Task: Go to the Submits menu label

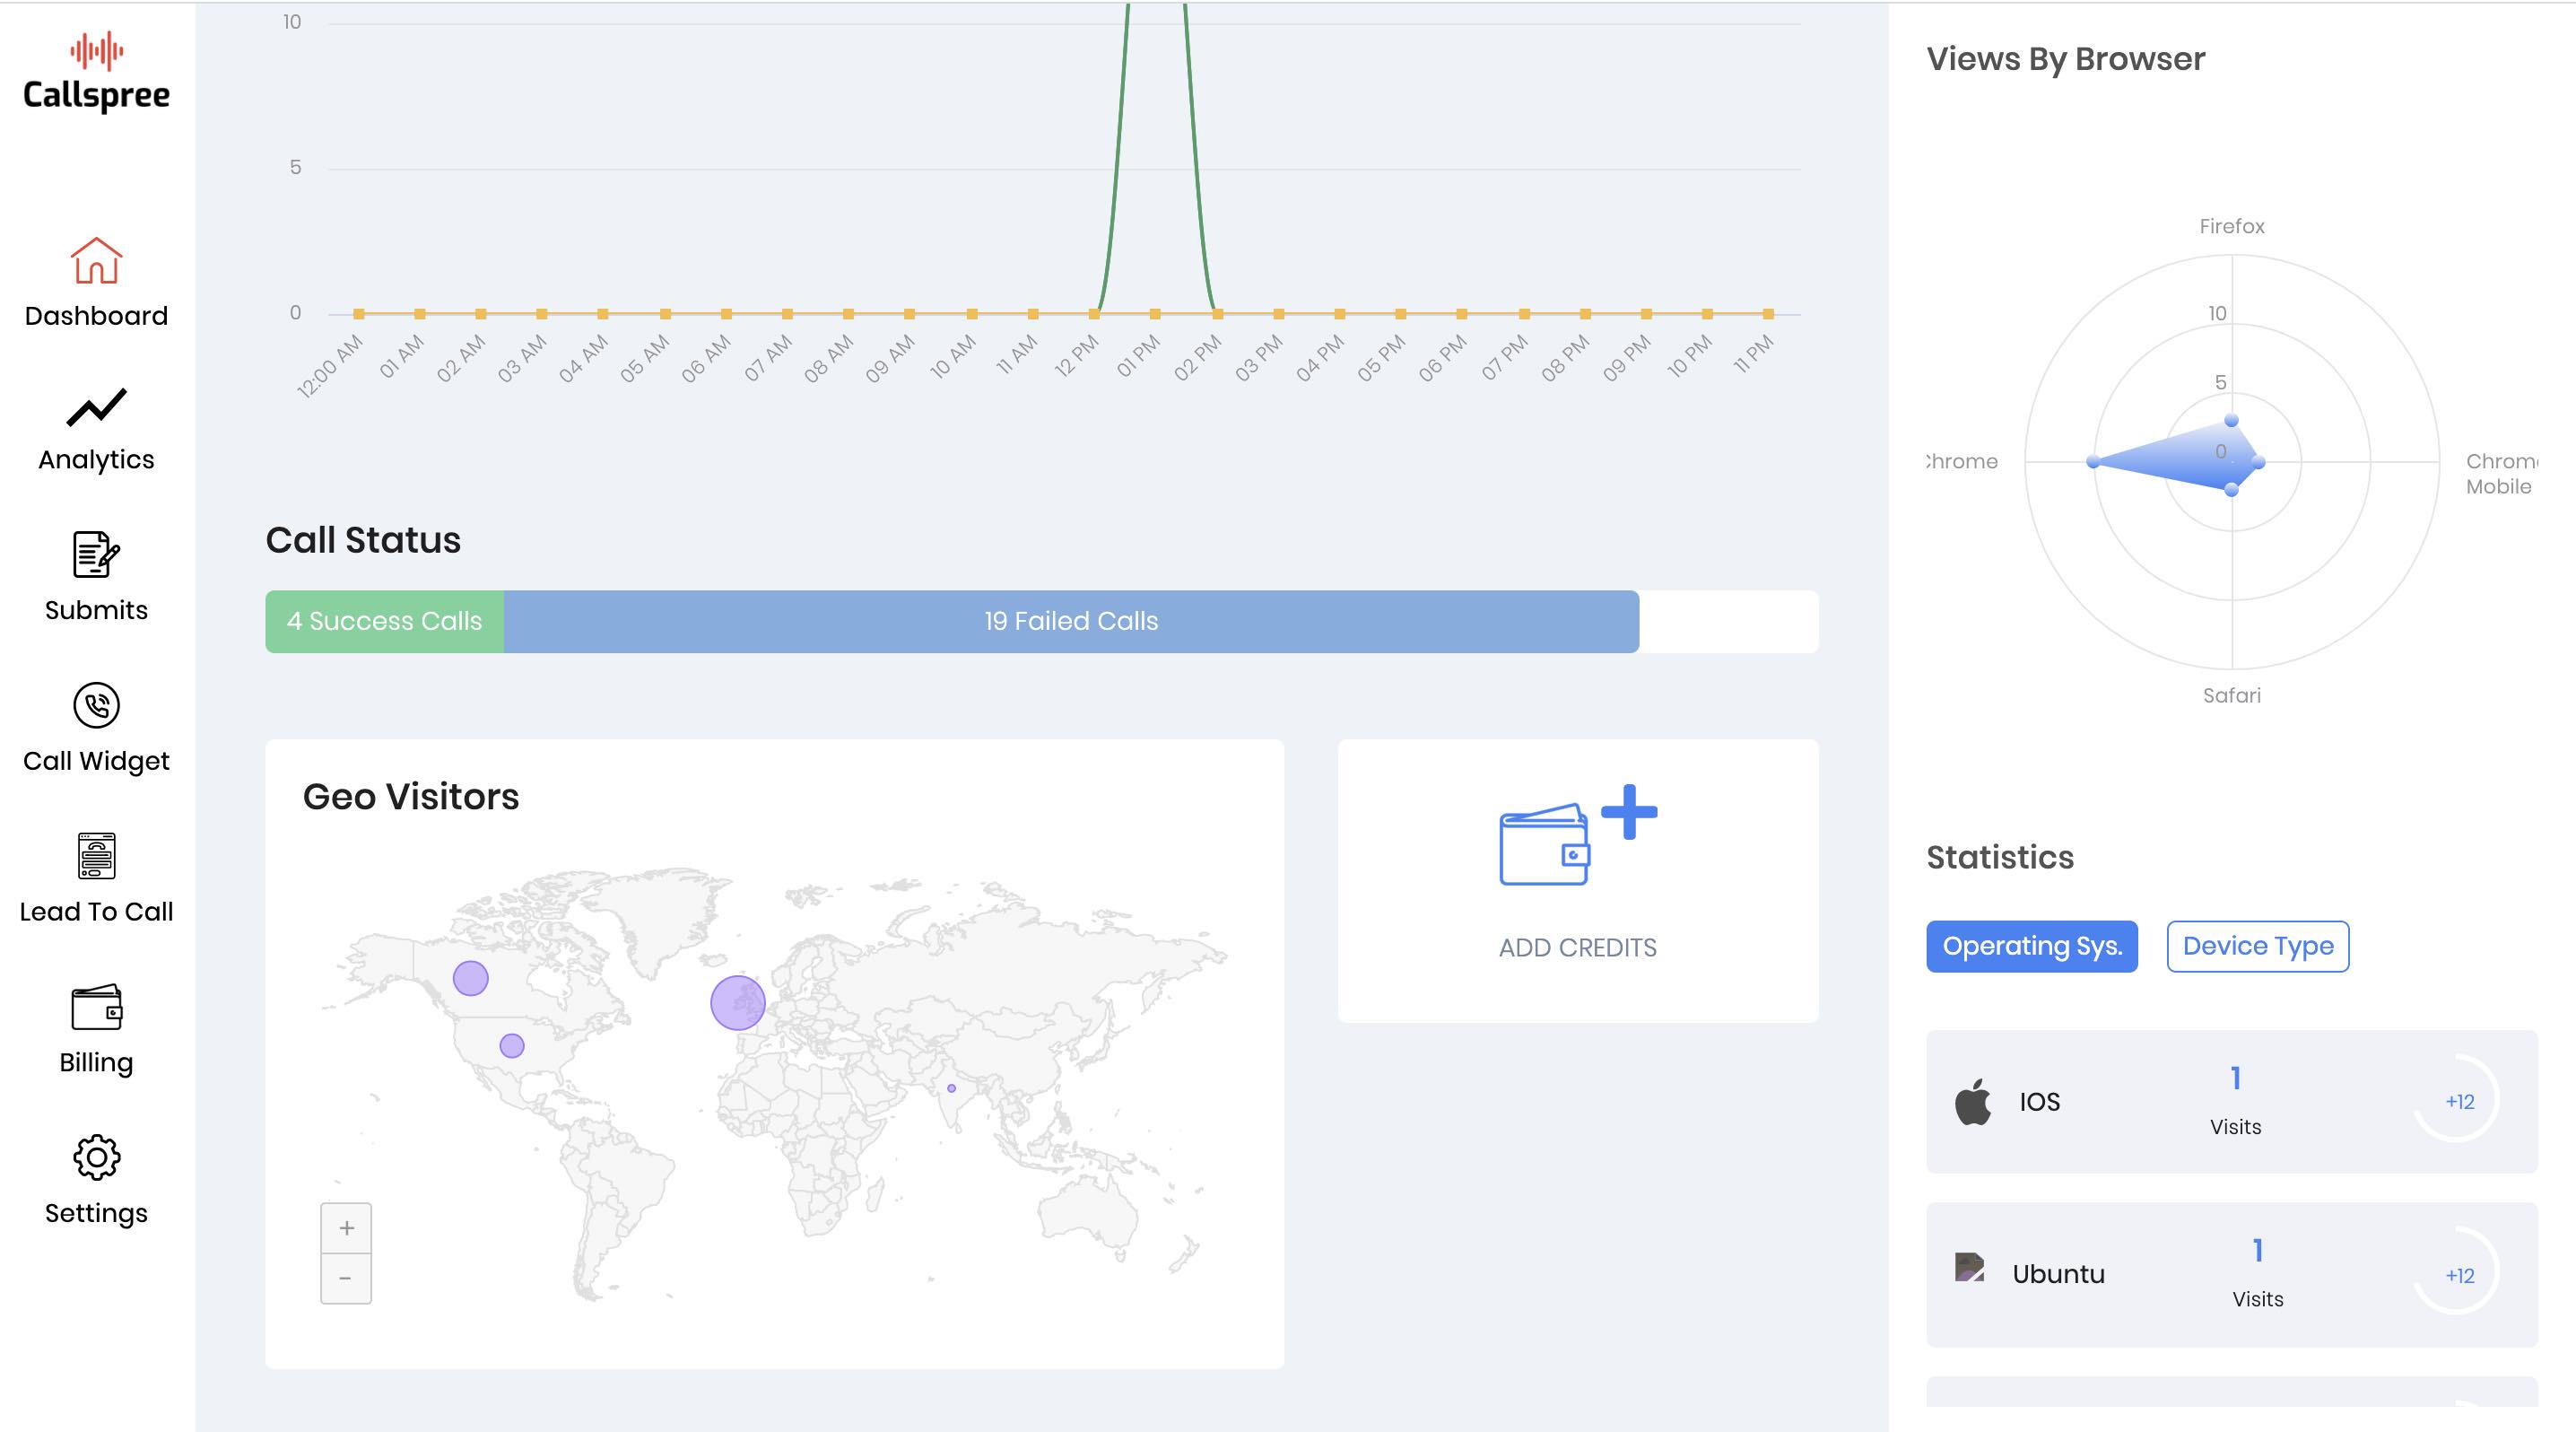Action: click(x=96, y=610)
